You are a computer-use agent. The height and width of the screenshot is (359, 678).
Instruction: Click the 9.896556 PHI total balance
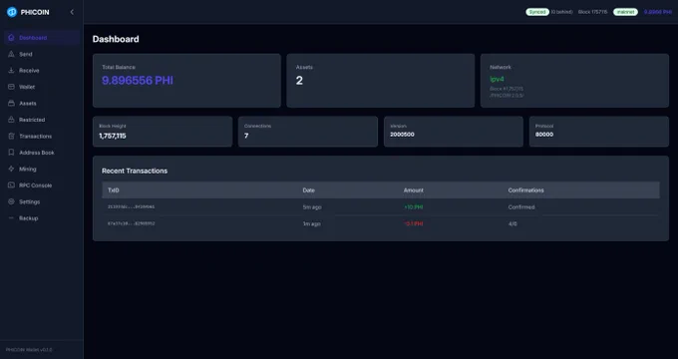(x=138, y=81)
